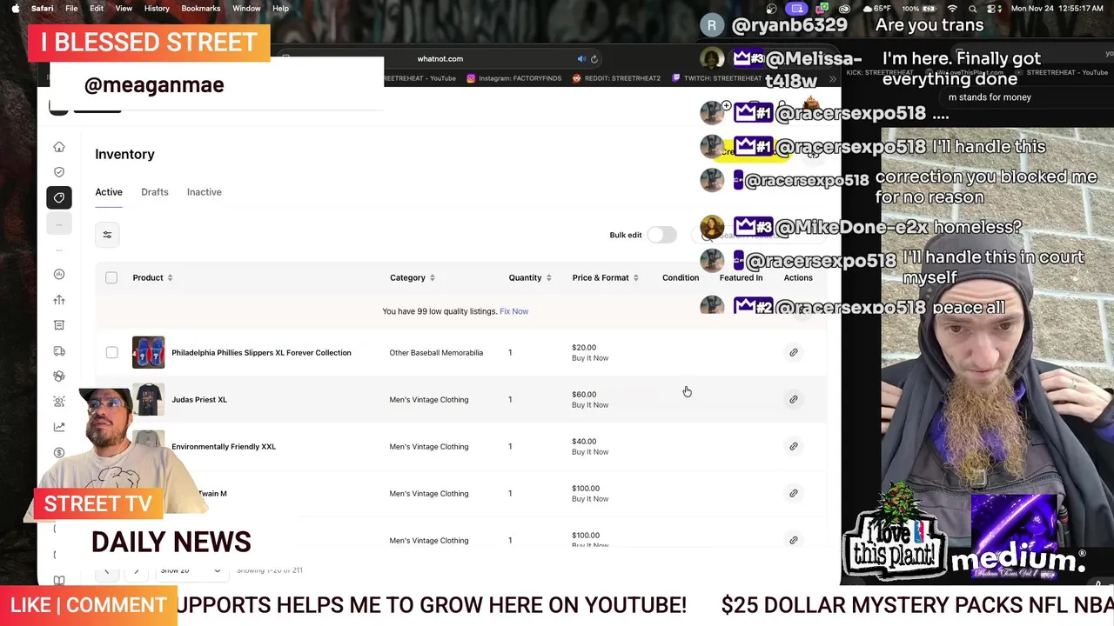Open the Phillies slippers product thumbnail
Image resolution: width=1114 pixels, height=626 pixels.
(148, 353)
